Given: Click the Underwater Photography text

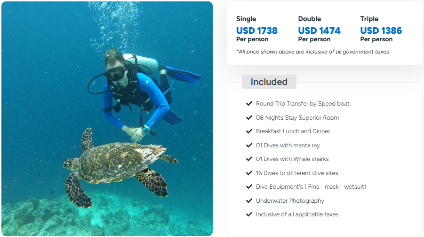Looking at the screenshot, I should (290, 201).
